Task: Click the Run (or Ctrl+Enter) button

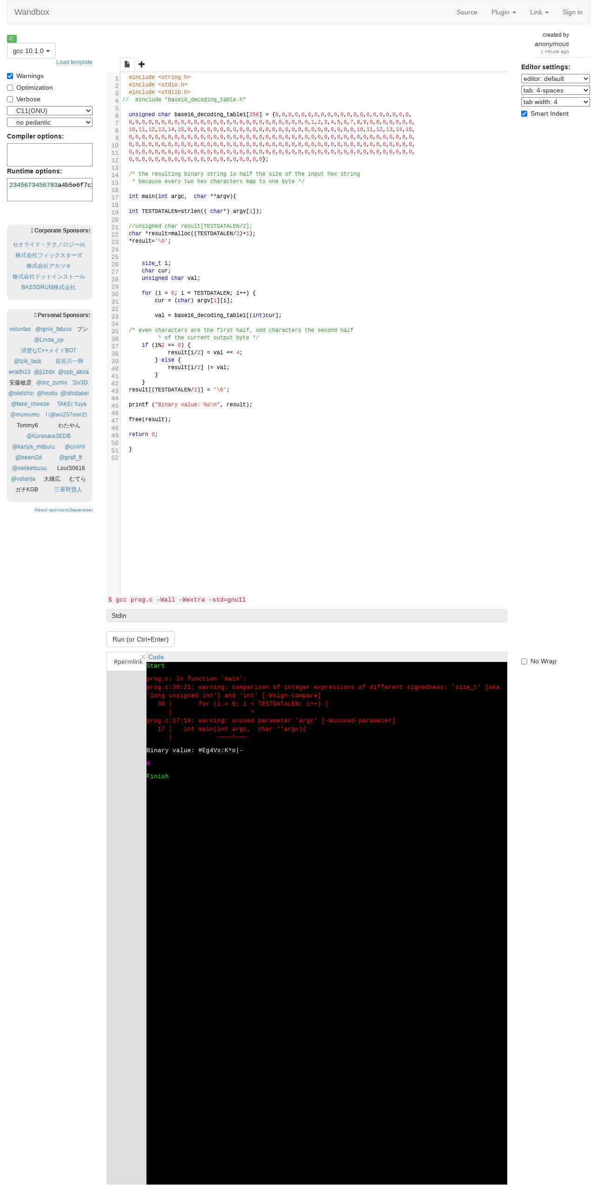Action: tap(140, 639)
